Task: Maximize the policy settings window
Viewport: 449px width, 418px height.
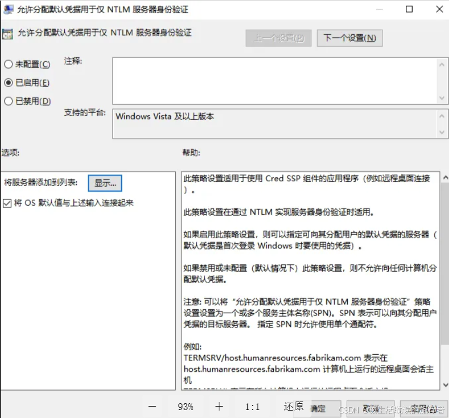Action: 409,9
